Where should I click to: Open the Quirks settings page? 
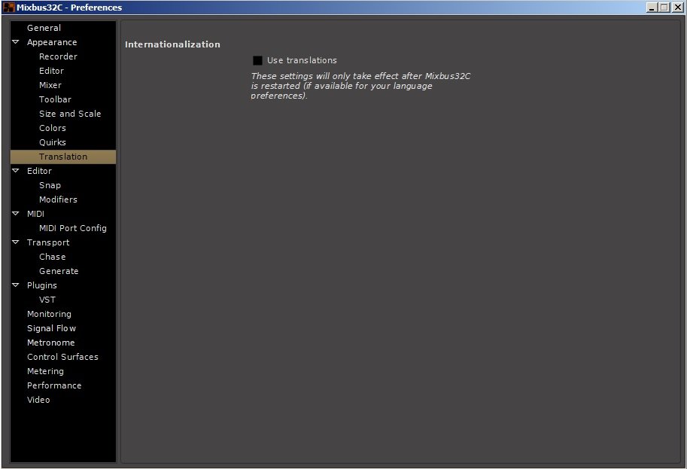52,142
